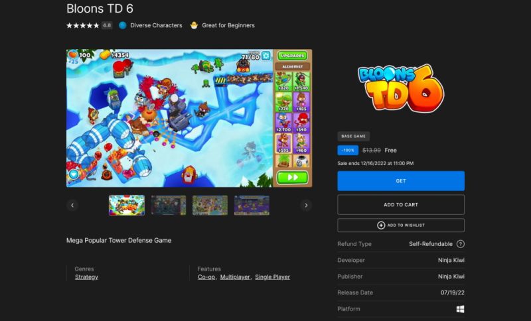Click ADD TO CART button
Image resolution: width=531 pixels, height=321 pixels.
[401, 205]
